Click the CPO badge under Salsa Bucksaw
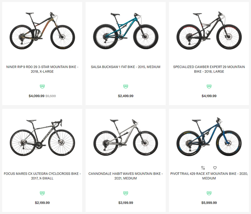 (x=125, y=87)
